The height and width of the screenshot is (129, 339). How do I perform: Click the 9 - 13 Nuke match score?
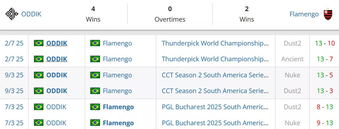click(325, 123)
